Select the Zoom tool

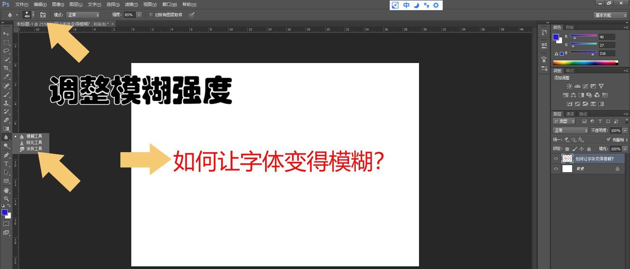pyautogui.click(x=6, y=199)
